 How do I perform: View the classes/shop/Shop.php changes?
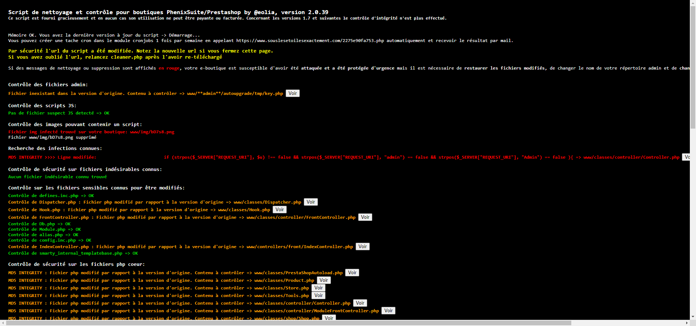point(329,318)
